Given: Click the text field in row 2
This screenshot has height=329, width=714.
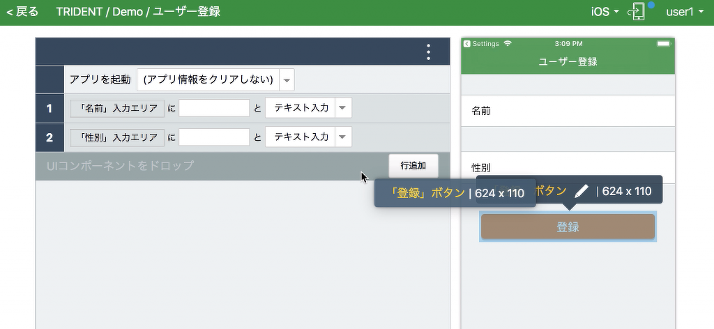Looking at the screenshot, I should [x=214, y=137].
